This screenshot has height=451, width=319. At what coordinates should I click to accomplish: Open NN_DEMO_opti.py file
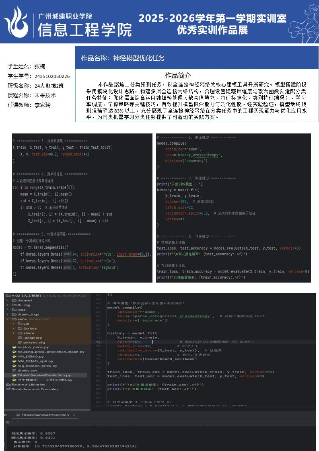coord(35,361)
